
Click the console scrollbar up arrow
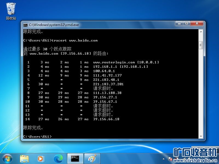[201, 32]
